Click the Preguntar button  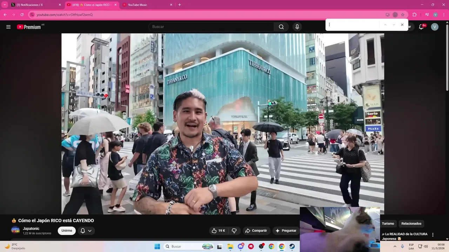click(x=286, y=231)
